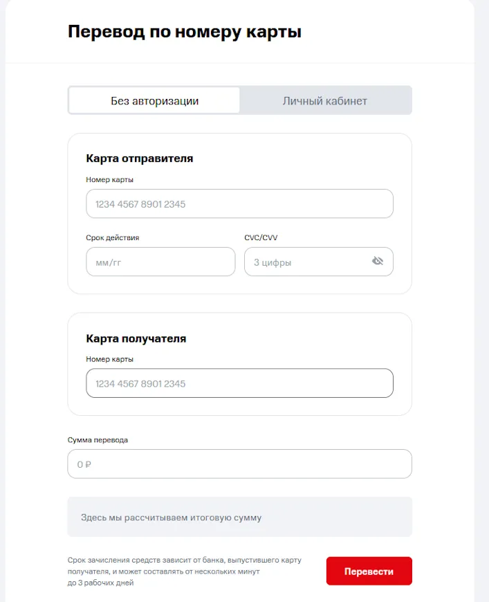Toggle CVC visibility eye icon
The height and width of the screenshot is (602, 489).
[377, 262]
